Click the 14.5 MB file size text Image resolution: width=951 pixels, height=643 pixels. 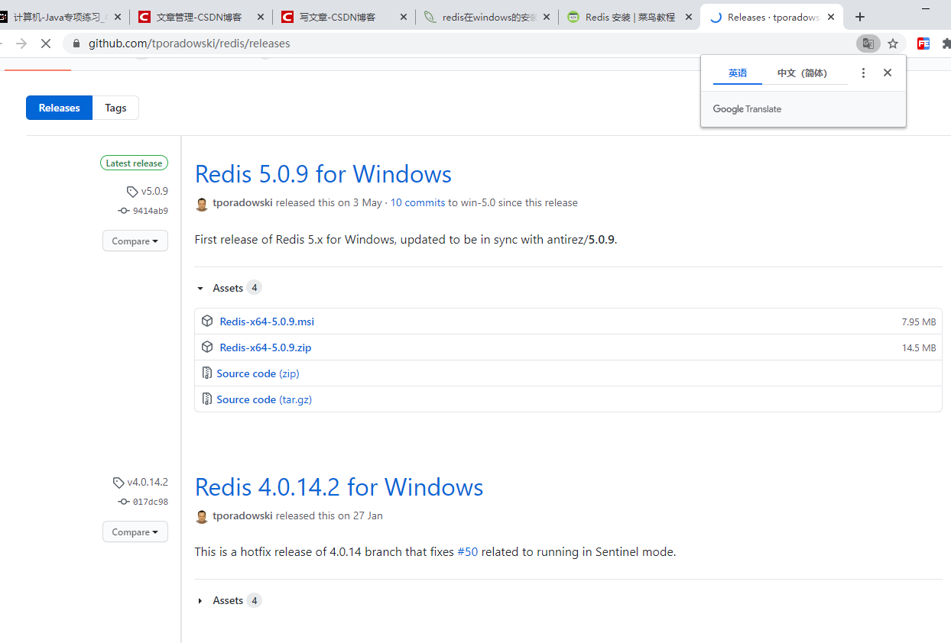click(x=919, y=348)
